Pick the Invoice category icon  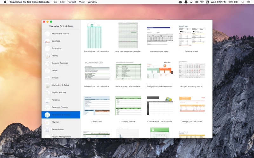point(47,78)
